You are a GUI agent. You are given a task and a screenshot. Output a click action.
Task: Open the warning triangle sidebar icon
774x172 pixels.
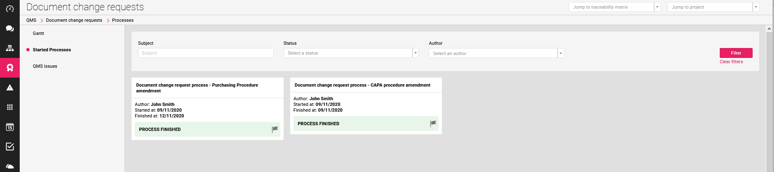(10, 87)
